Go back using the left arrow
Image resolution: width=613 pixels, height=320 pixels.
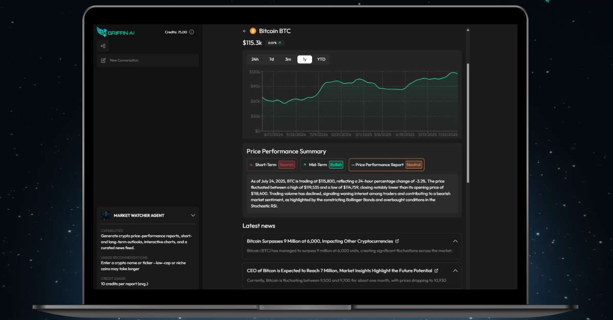click(245, 31)
